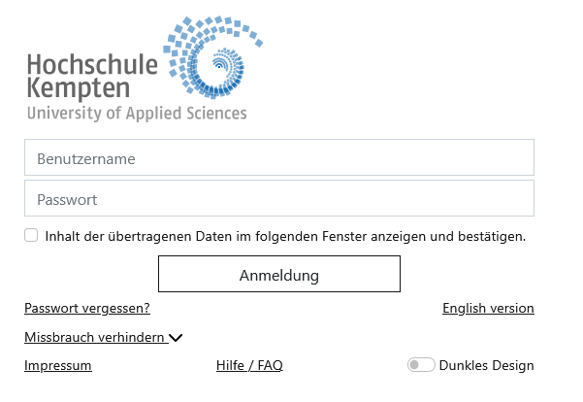The image size is (583, 402).
Task: Open the Hilfe / FAQ page
Action: point(249,366)
